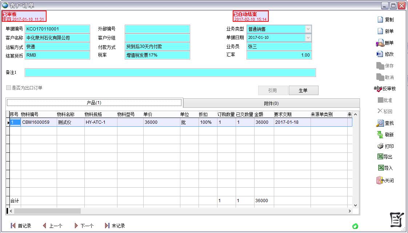408x233 pixels.
Task: Refresh the order with 刷新
Action: [380, 135]
